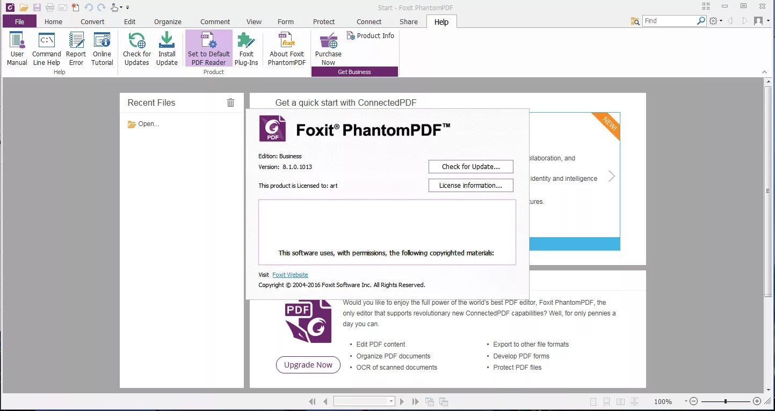Click the vertical scrollbar down arrow
Viewport: 775px width, 411px height.
point(768,390)
